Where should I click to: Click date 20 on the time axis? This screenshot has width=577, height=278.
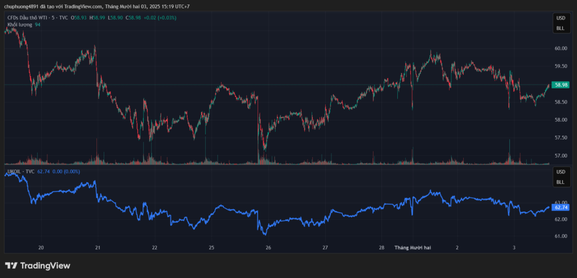pos(41,247)
